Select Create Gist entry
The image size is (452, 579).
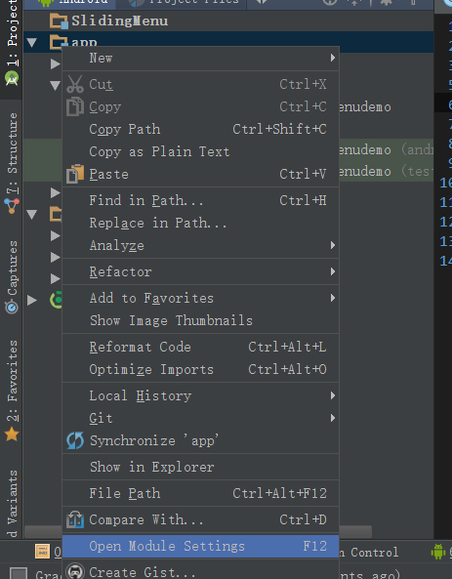click(200, 571)
